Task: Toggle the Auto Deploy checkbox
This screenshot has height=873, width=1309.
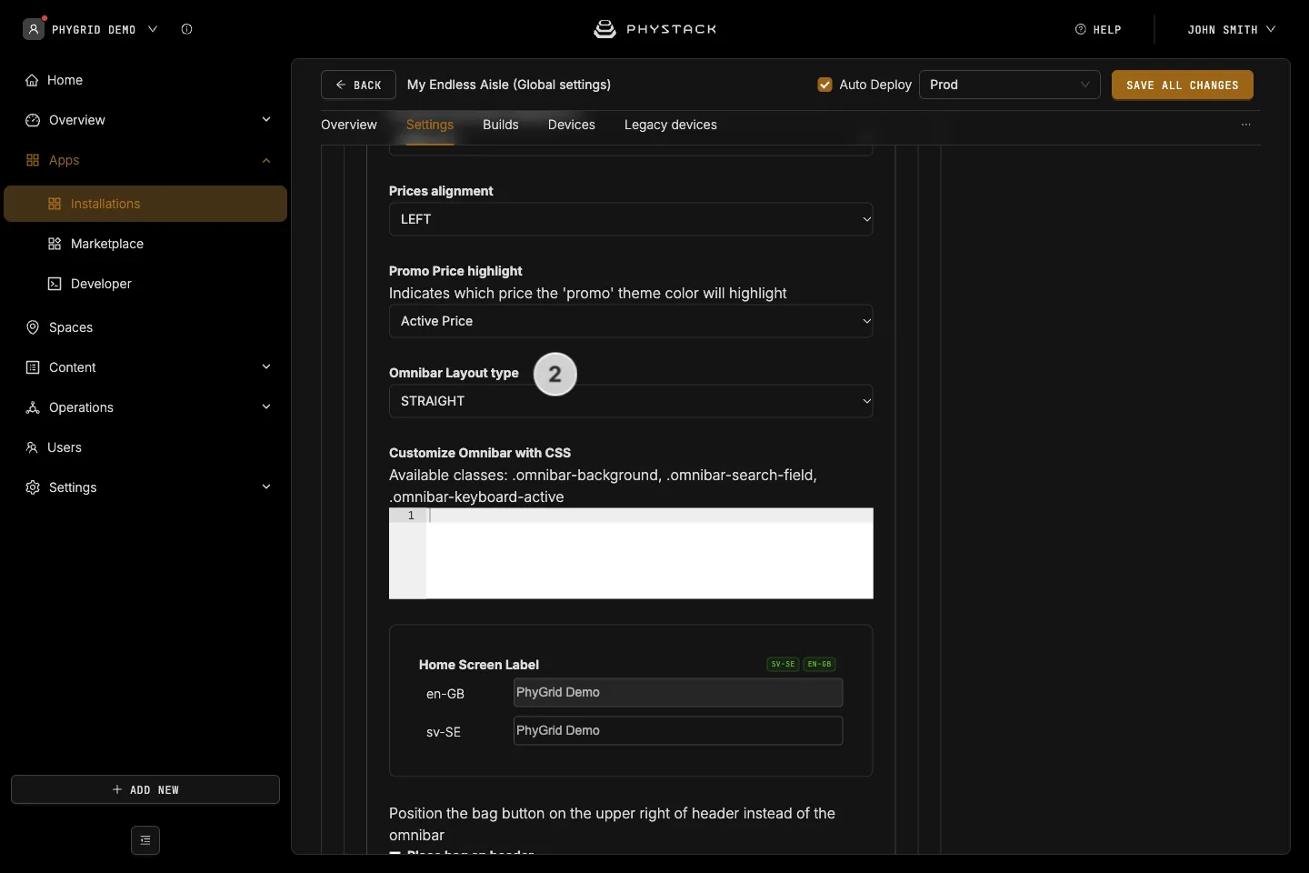Action: (x=825, y=85)
